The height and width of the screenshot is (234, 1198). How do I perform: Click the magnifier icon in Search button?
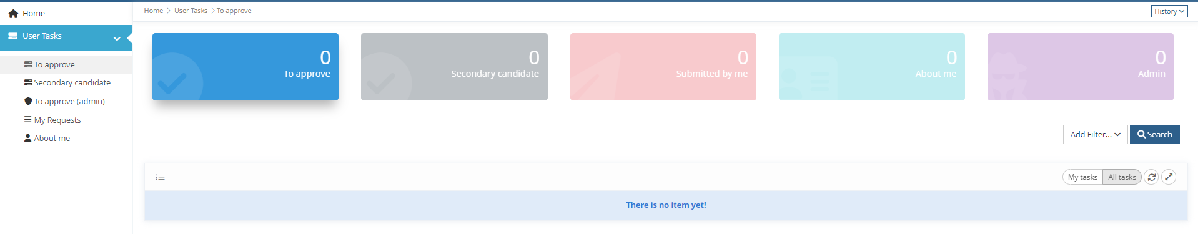pos(1141,134)
